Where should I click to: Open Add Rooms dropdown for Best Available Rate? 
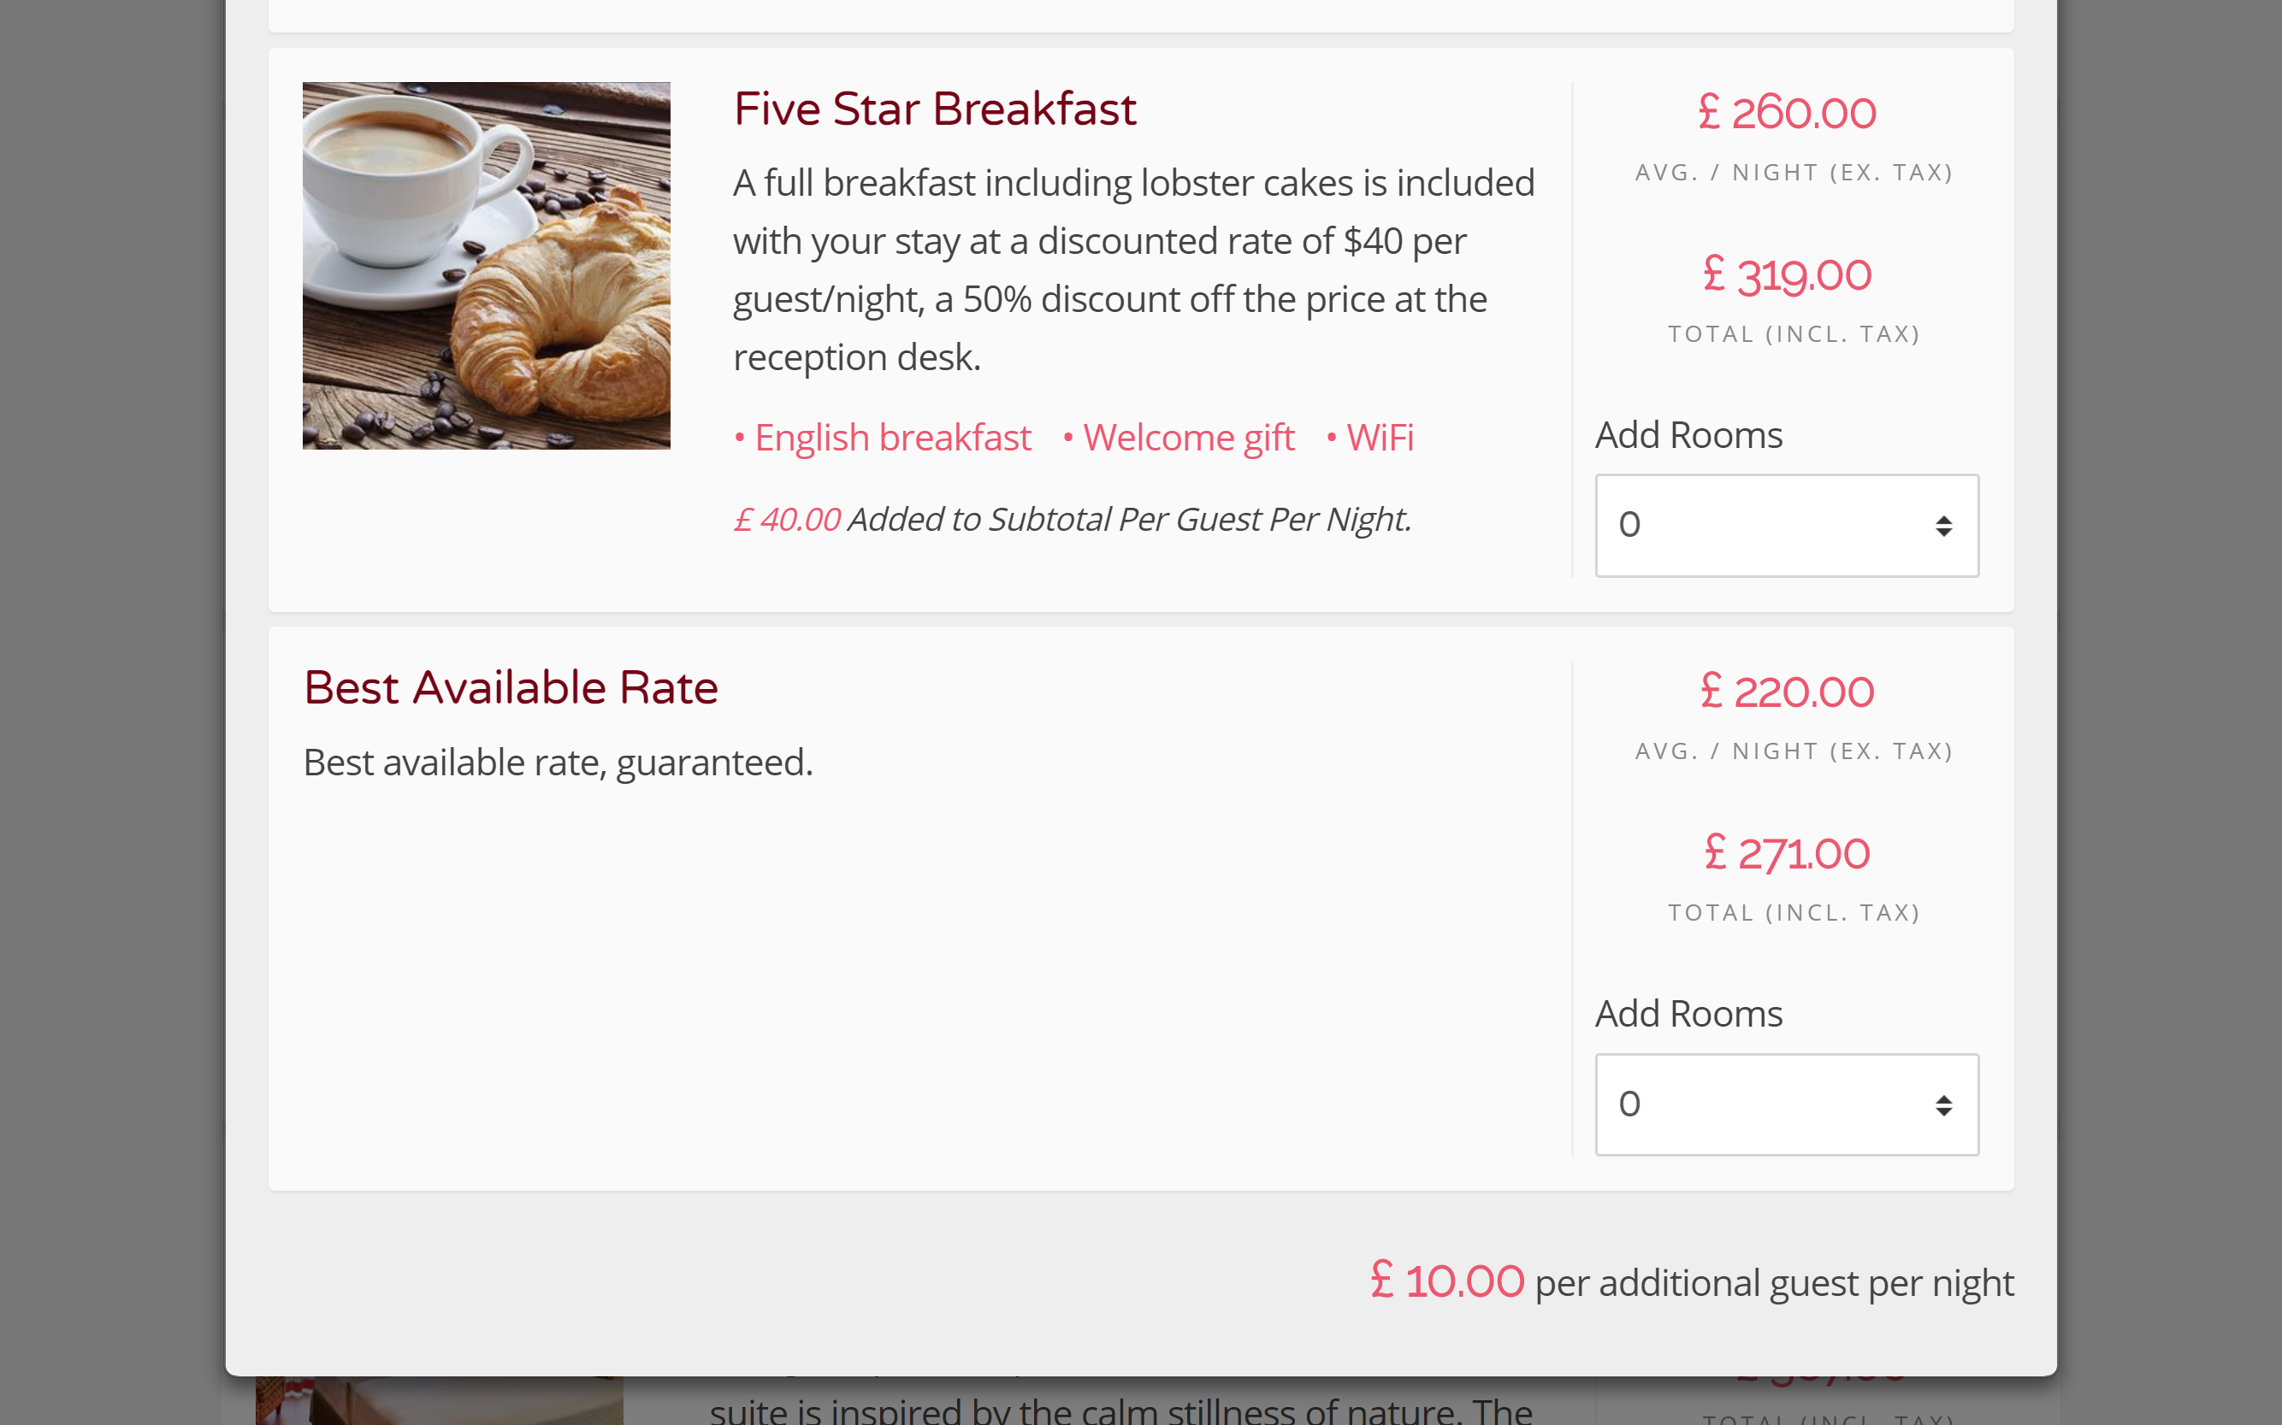(1786, 1104)
